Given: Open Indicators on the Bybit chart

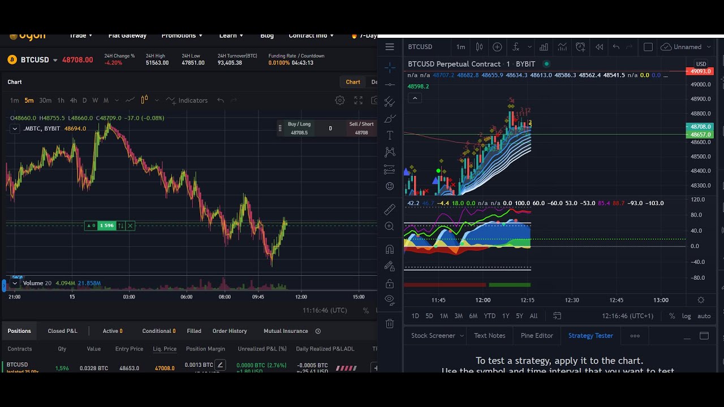Looking at the screenshot, I should tap(187, 101).
